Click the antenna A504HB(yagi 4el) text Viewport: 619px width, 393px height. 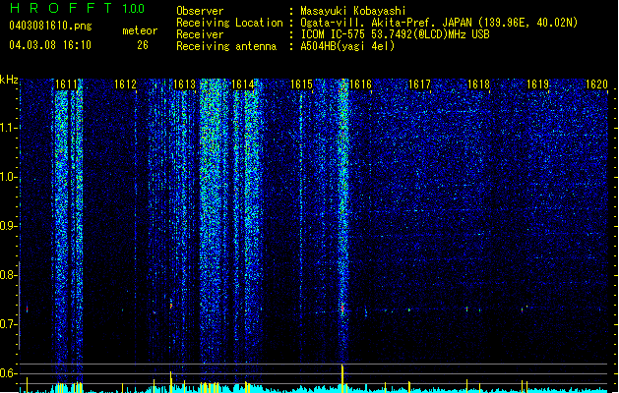[347, 46]
